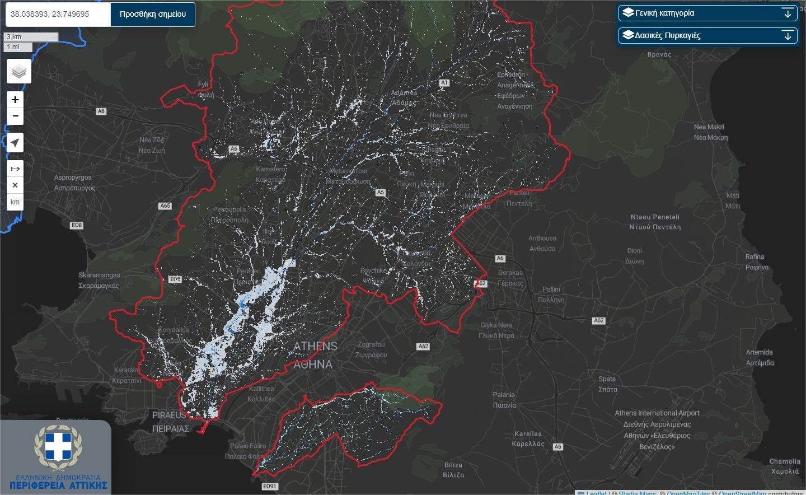
Task: Open the Stadia Maps attribution link
Action: (637, 493)
